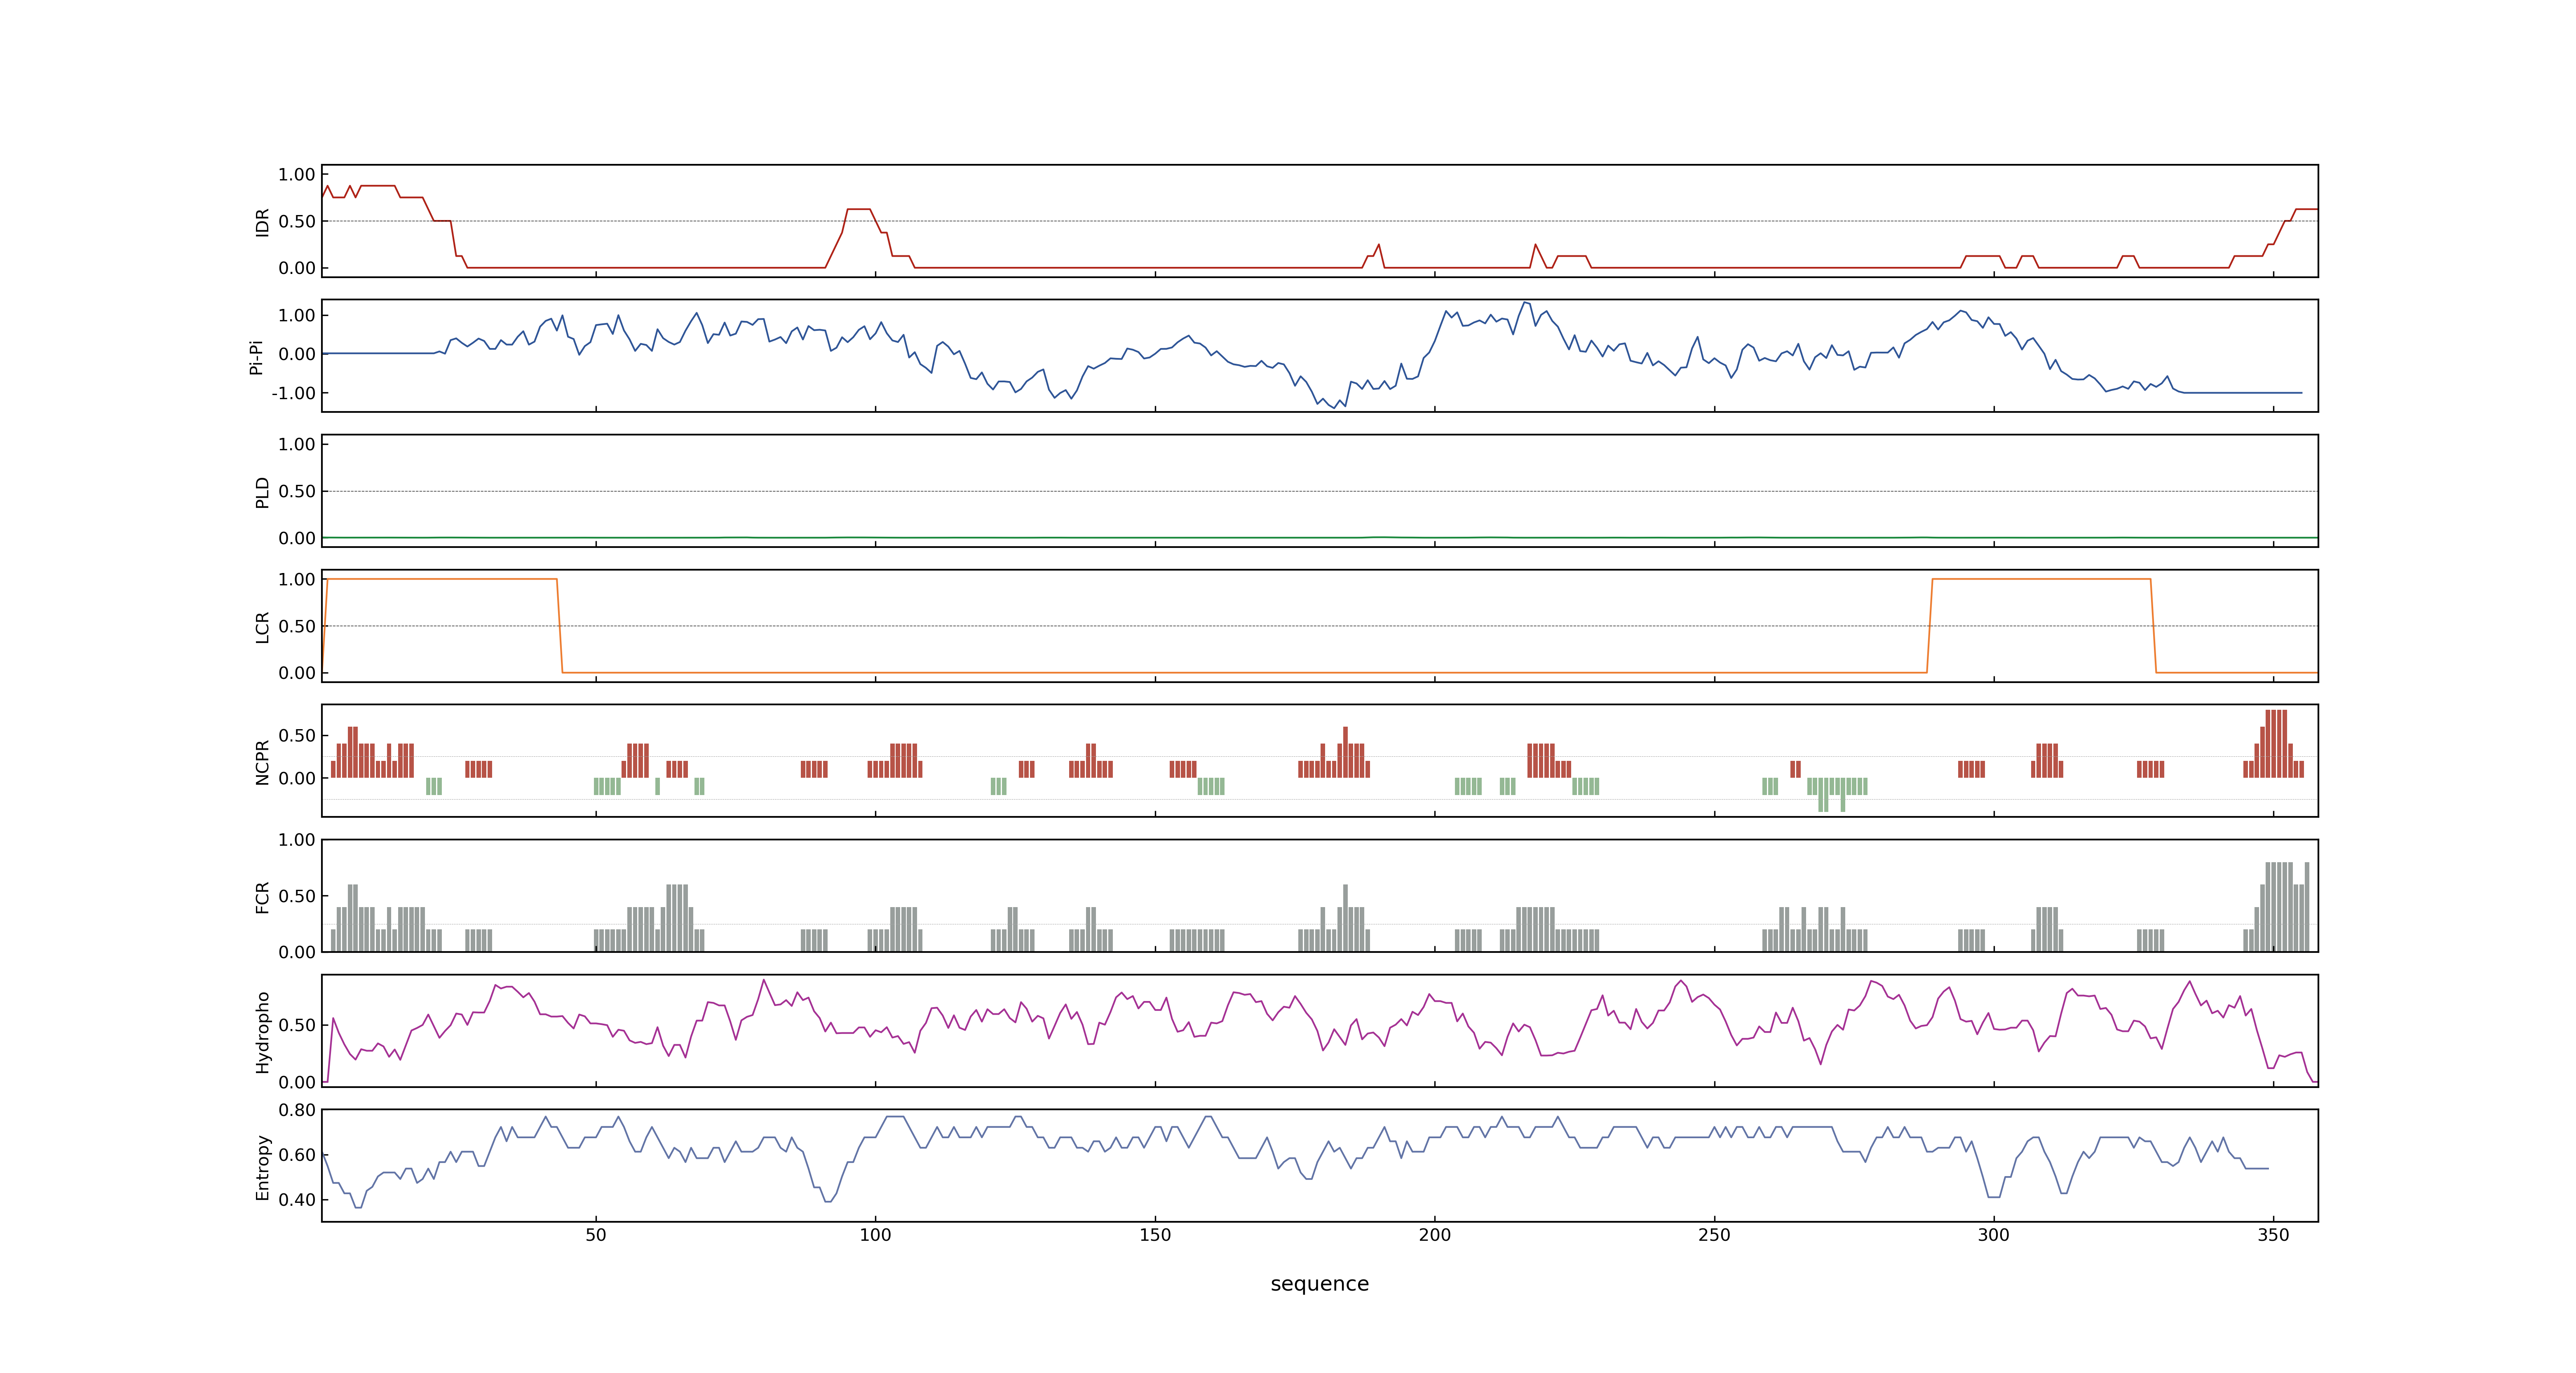Viewport: 2576px width, 1373px height.
Task: Click the -1.00 tick on Pi-Pi panel
Action: click(x=293, y=394)
